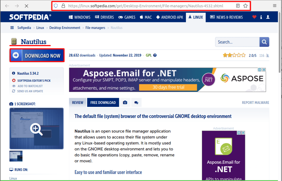
Task: Open the red heart favorites icon
Action: pyautogui.click(x=254, y=17)
